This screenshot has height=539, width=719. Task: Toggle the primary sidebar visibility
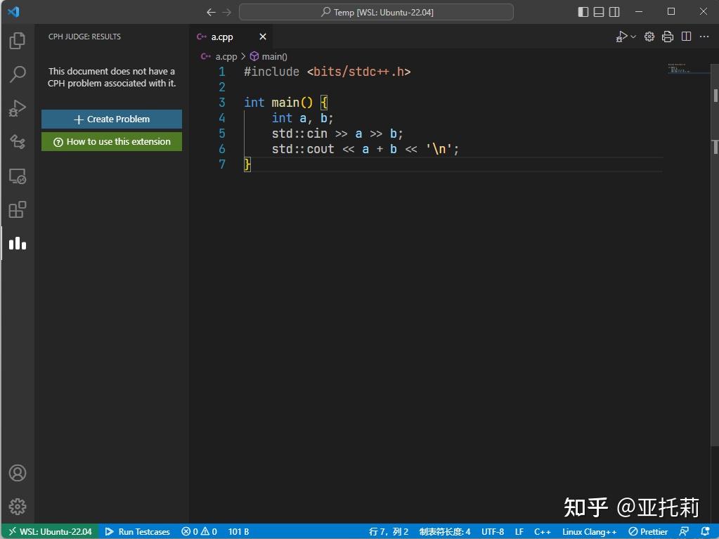pyautogui.click(x=583, y=12)
